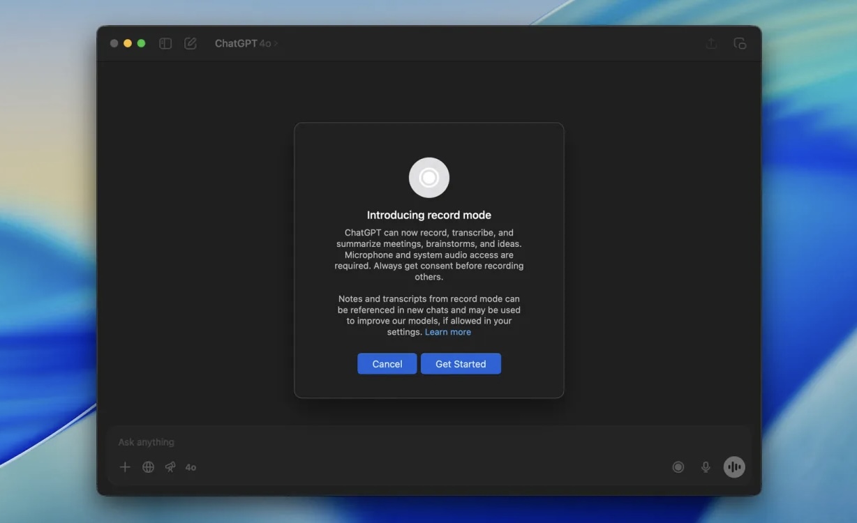
Task: Click the record mode circle icon in dialog
Action: tap(429, 178)
